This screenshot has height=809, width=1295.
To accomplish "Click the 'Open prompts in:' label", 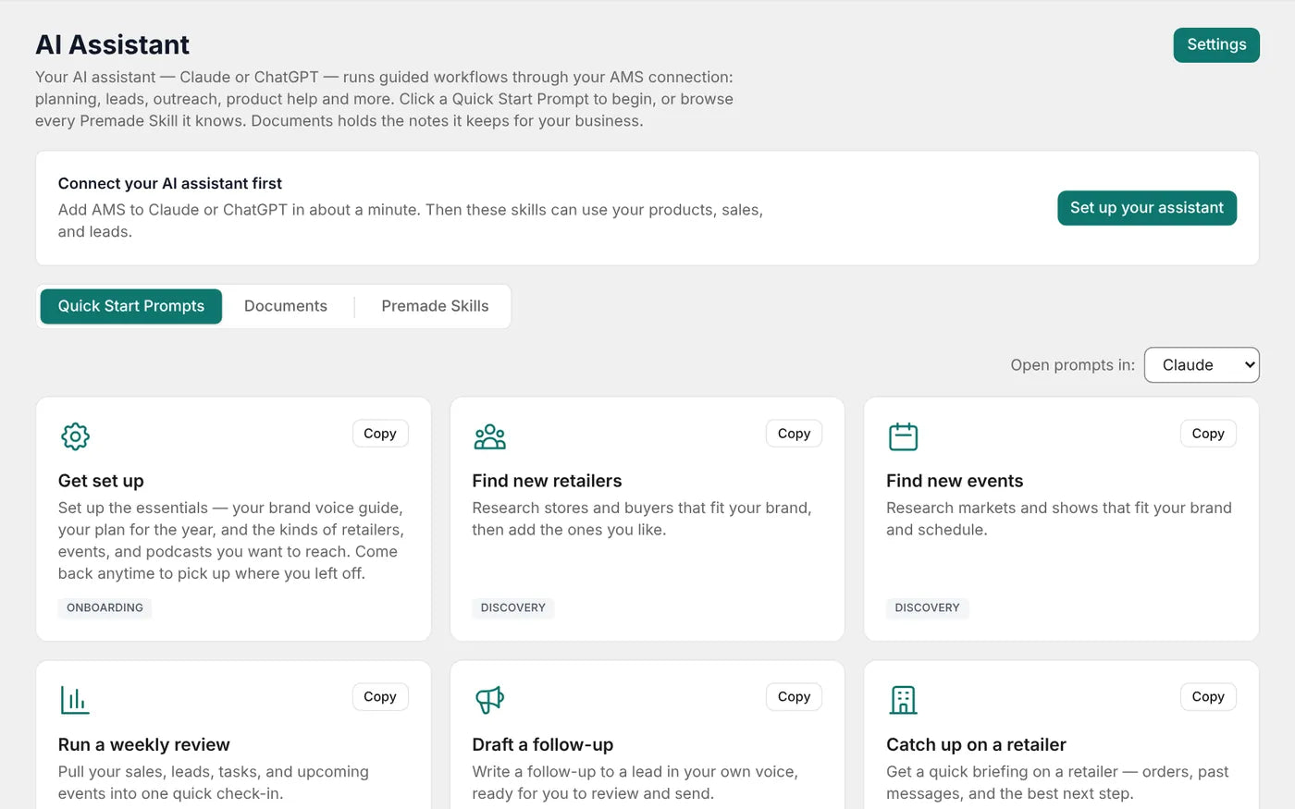I will pyautogui.click(x=1073, y=365).
